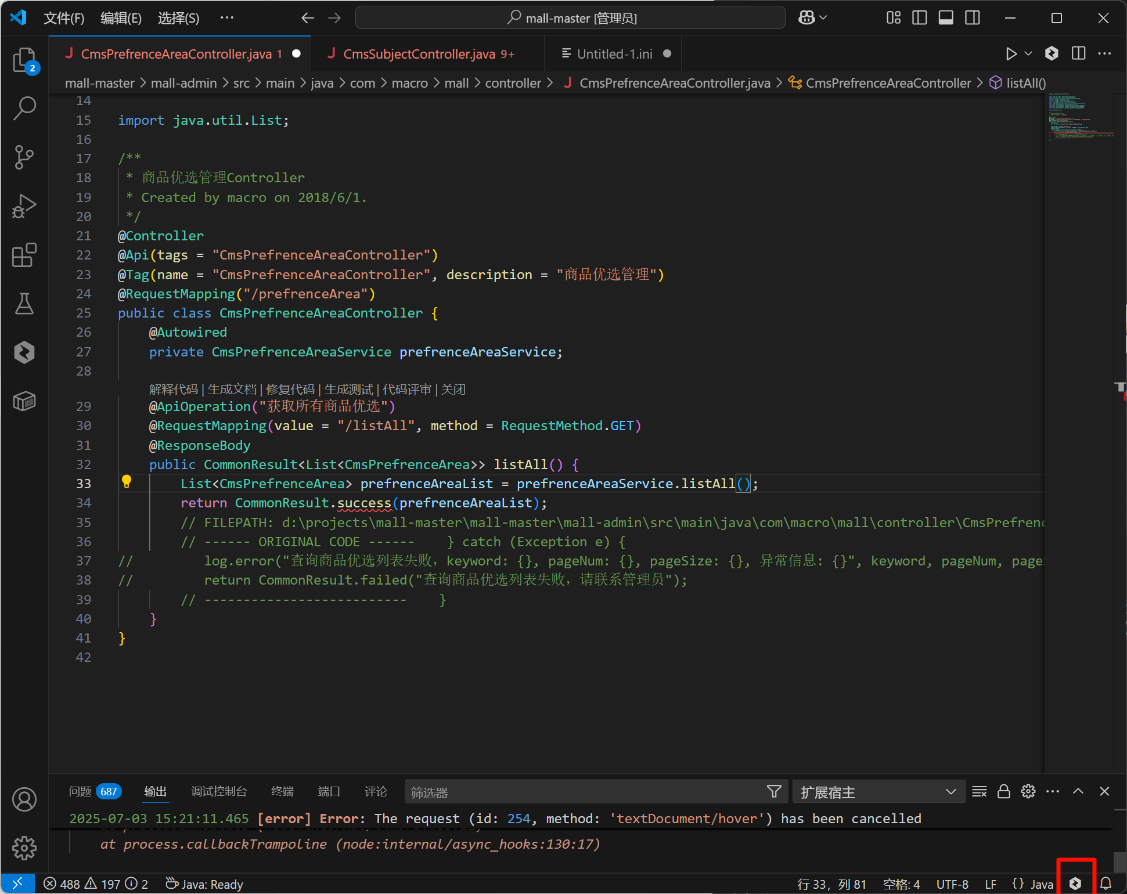Toggle the primary side bar layout button

click(919, 18)
